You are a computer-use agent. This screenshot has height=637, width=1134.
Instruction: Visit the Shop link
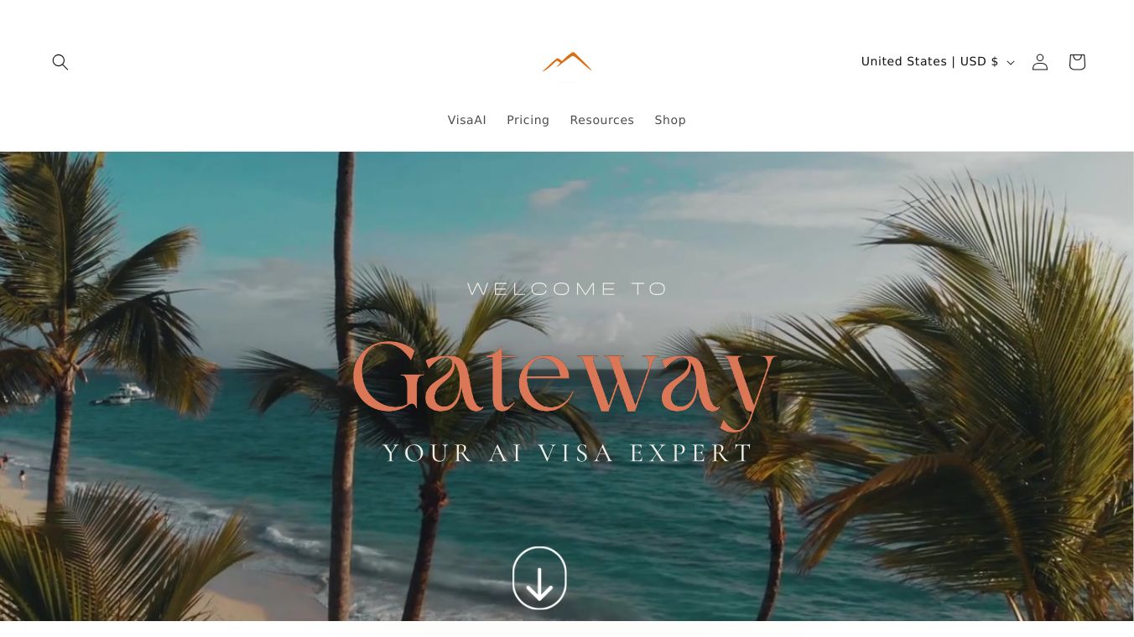[x=670, y=120]
